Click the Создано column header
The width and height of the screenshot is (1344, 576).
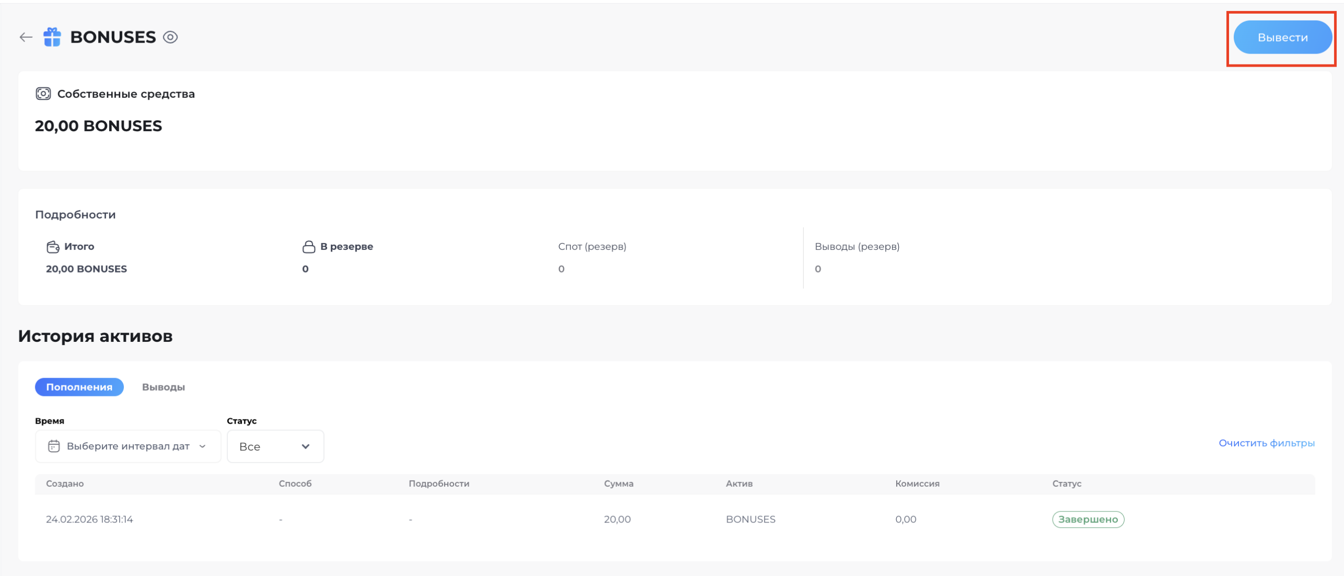[x=65, y=484]
